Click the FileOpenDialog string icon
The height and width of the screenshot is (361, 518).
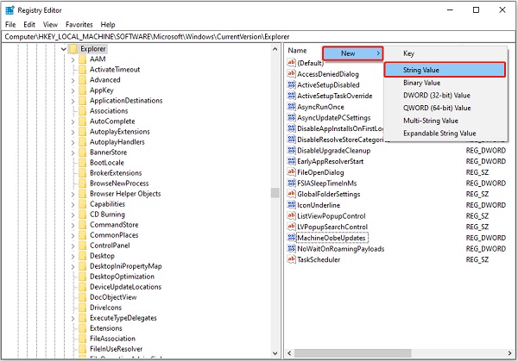[292, 172]
